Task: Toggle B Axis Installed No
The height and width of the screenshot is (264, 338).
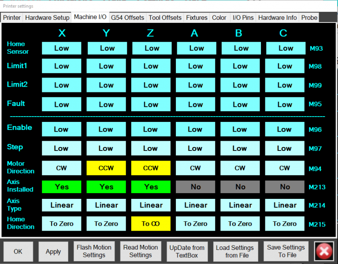Action: (240, 187)
